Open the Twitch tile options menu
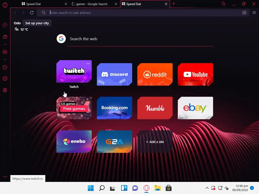 [88, 64]
